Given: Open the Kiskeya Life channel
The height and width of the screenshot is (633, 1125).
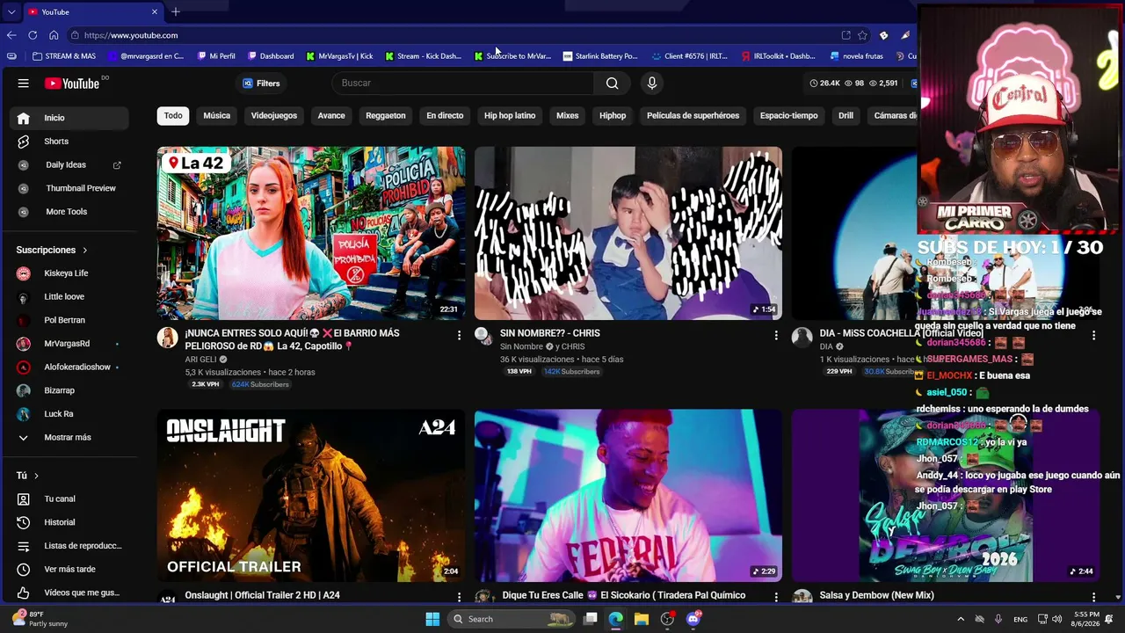Looking at the screenshot, I should click(x=69, y=273).
